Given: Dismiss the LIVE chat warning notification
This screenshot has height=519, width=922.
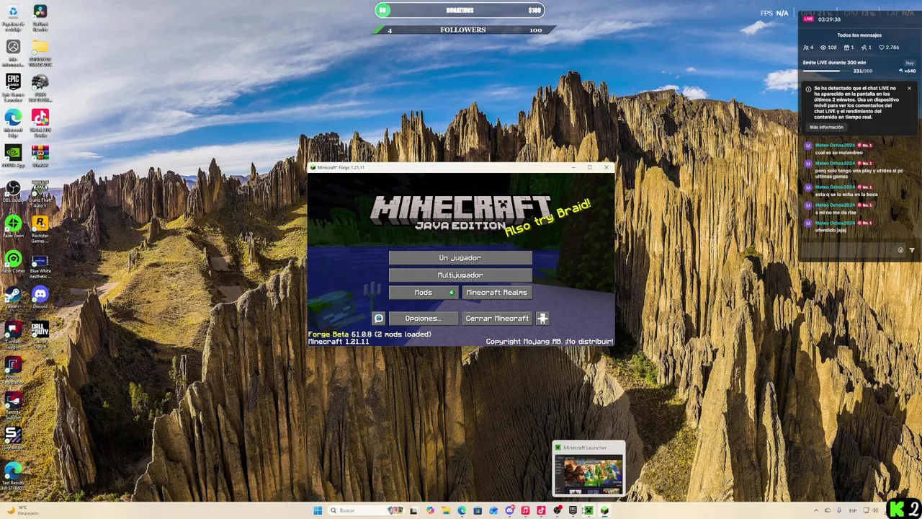Looking at the screenshot, I should [909, 89].
